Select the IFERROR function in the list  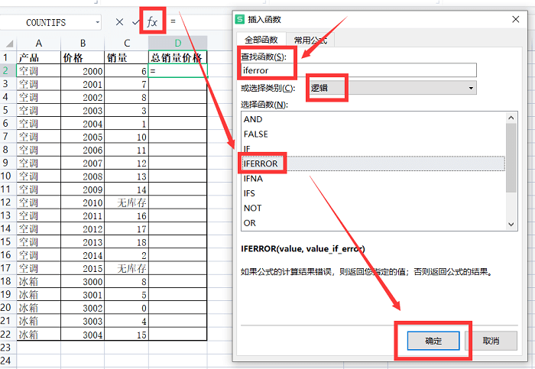374,163
